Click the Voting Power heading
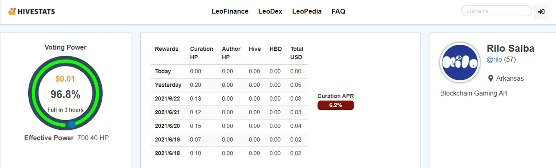 pyautogui.click(x=66, y=47)
